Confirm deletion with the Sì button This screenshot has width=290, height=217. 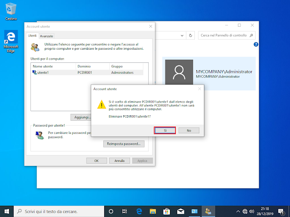pyautogui.click(x=165, y=131)
